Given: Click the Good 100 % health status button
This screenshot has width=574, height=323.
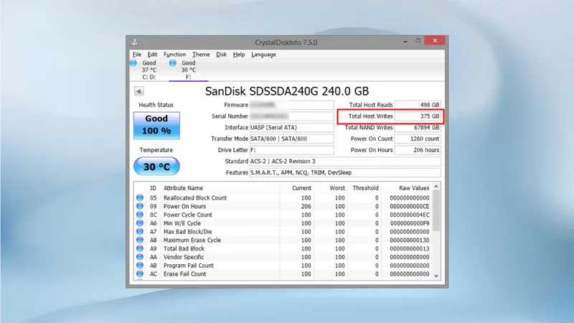Looking at the screenshot, I should point(156,125).
